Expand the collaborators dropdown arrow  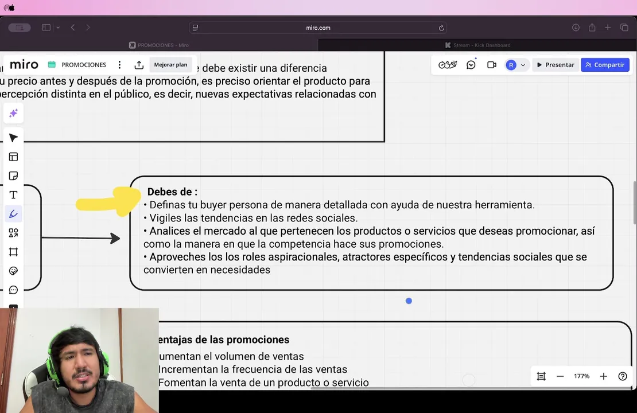pos(523,65)
